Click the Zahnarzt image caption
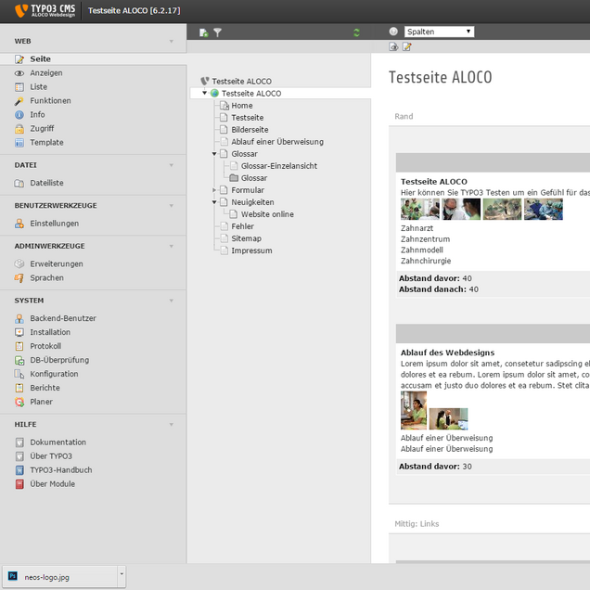The height and width of the screenshot is (590, 590). pyautogui.click(x=417, y=228)
